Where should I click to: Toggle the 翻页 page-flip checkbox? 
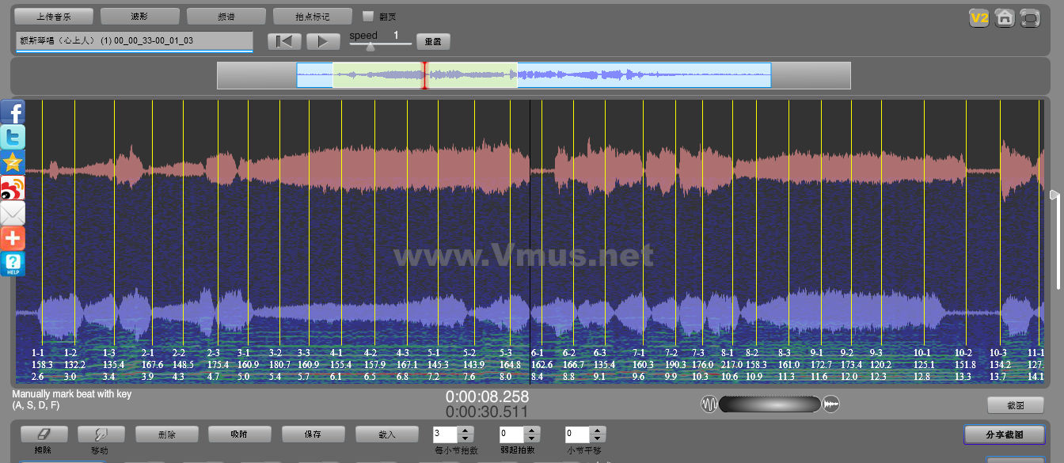pyautogui.click(x=368, y=16)
